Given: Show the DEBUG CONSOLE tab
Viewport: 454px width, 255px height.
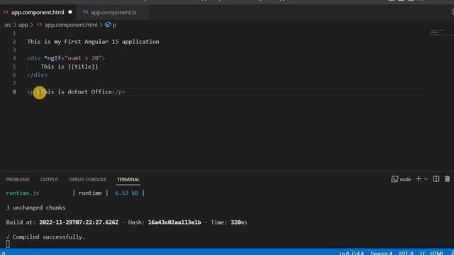Looking at the screenshot, I should coord(87,179).
